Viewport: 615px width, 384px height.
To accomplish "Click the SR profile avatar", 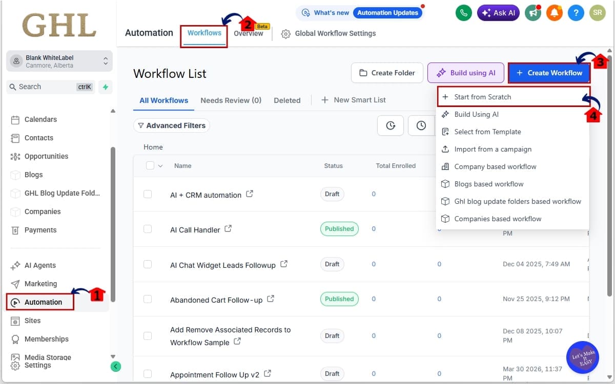I will [x=598, y=13].
